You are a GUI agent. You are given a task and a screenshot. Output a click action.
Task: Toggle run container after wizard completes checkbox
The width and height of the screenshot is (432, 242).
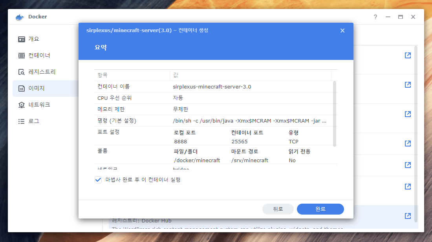tap(98, 180)
